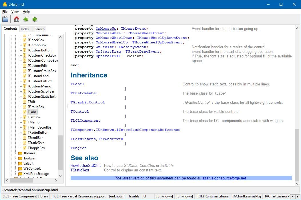Image resolution: width=301 pixels, height=200 pixels.
Task: Expand the Themes tree node
Action: [x=15, y=153]
